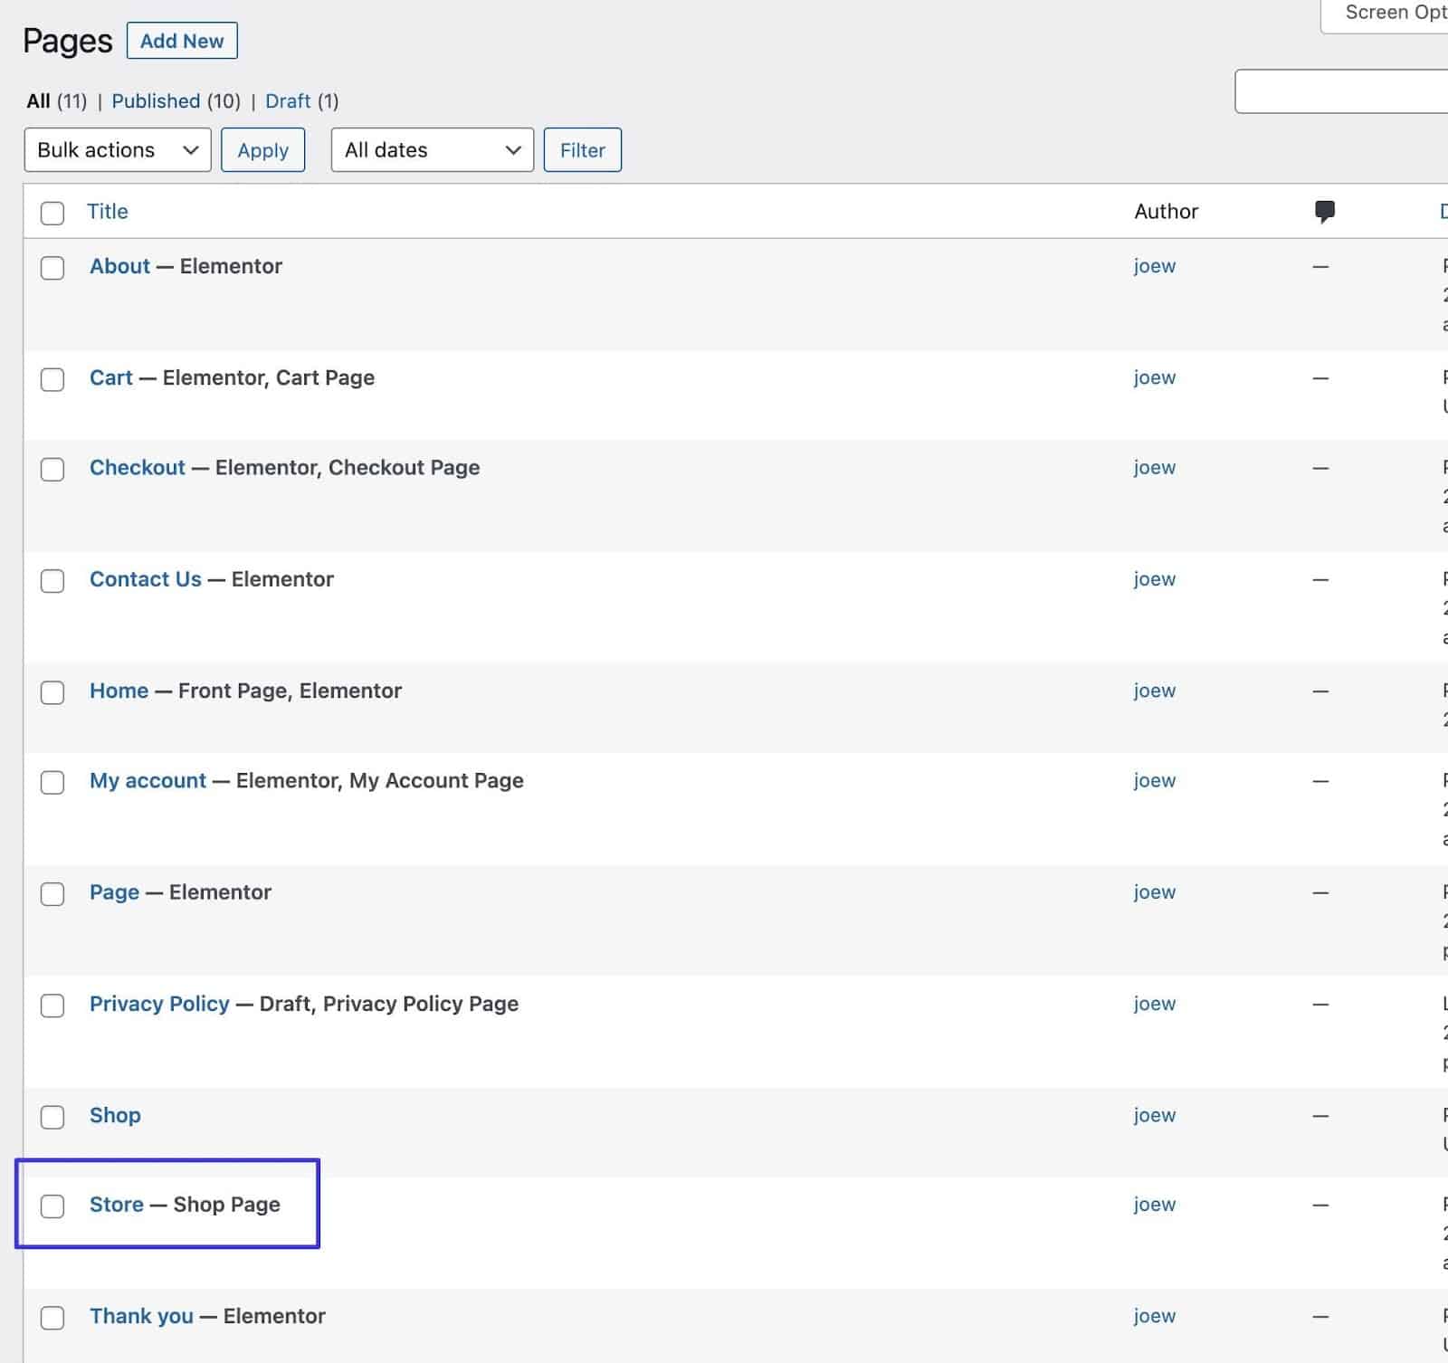Screen dimensions: 1448x1363
Task: Click the comments bubble column icon
Action: tap(1324, 212)
